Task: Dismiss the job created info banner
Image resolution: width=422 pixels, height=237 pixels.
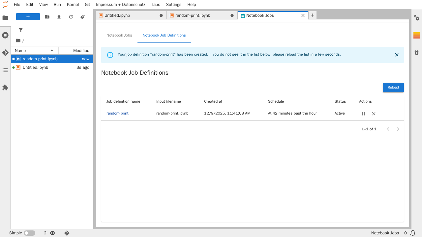Action: point(397,55)
